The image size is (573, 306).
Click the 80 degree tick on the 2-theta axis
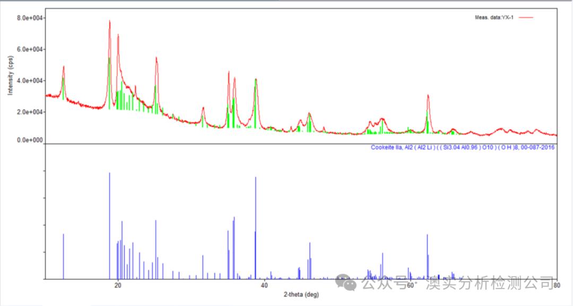click(557, 285)
